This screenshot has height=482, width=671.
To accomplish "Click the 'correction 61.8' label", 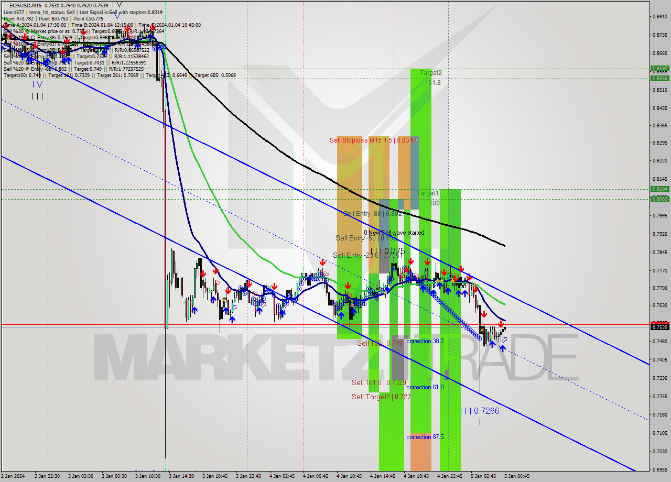I will coord(425,387).
